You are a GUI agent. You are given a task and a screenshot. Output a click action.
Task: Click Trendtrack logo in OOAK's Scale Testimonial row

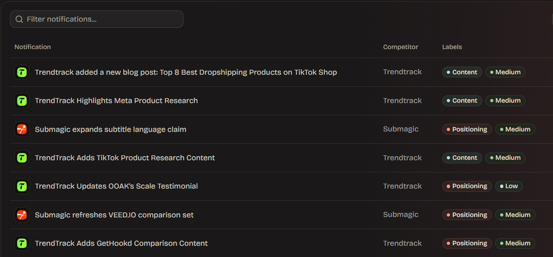22,186
